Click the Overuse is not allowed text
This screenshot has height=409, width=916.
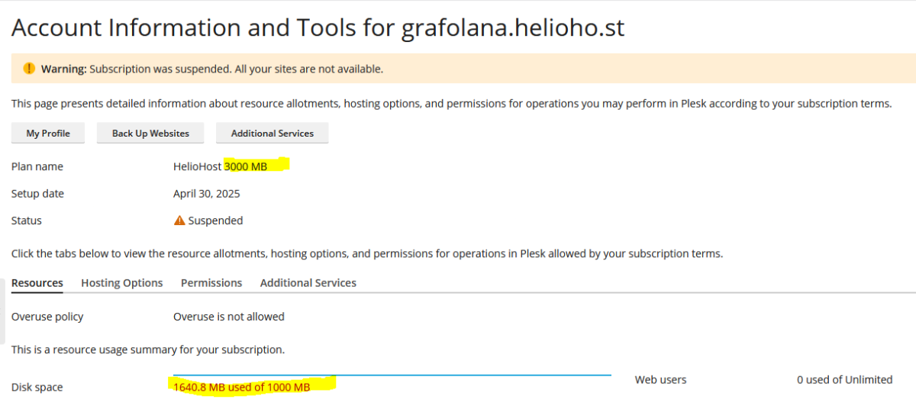(x=229, y=316)
